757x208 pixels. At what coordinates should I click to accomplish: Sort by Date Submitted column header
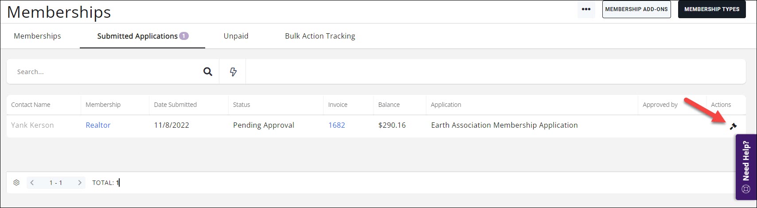pos(175,105)
